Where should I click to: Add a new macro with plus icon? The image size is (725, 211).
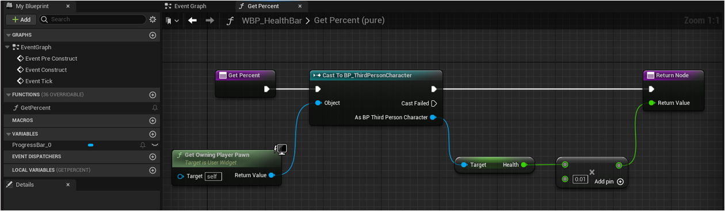[152, 120]
